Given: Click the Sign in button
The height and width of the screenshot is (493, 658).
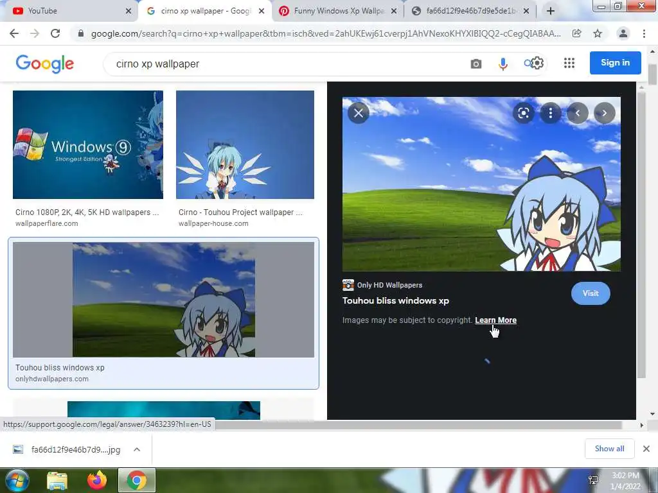Looking at the screenshot, I should 615,63.
